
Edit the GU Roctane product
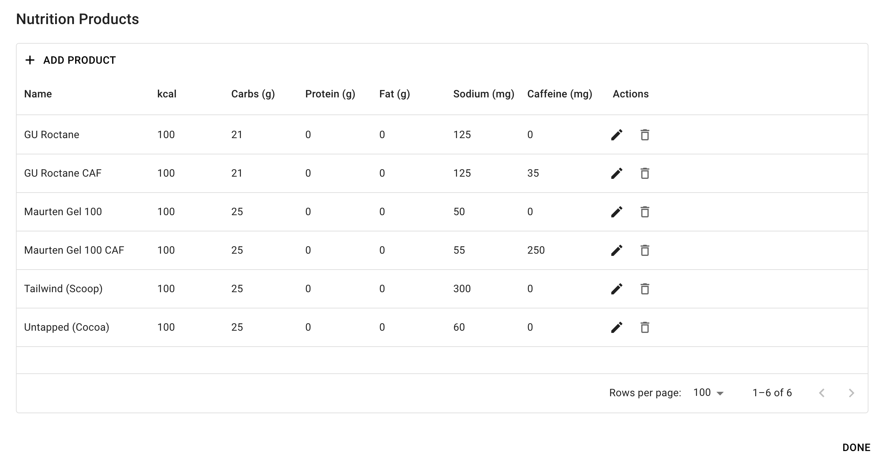click(617, 134)
